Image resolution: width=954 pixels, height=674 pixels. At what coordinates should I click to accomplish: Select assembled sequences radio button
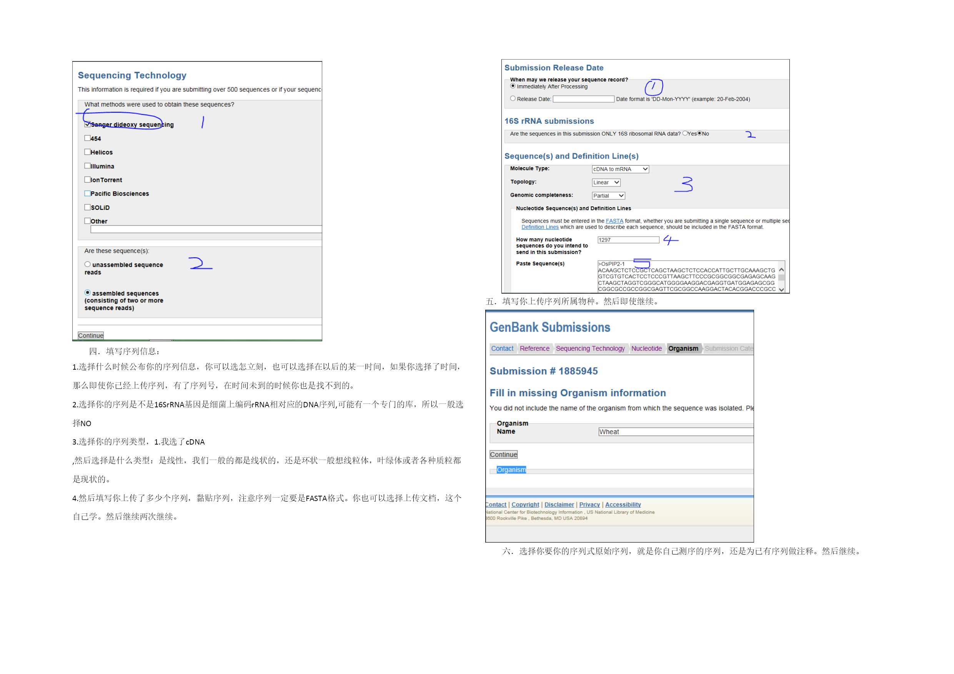click(x=87, y=293)
